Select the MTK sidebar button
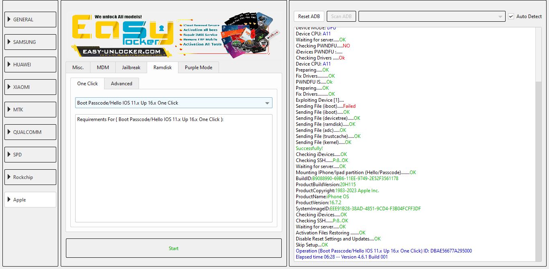The image size is (549, 269). click(x=30, y=109)
